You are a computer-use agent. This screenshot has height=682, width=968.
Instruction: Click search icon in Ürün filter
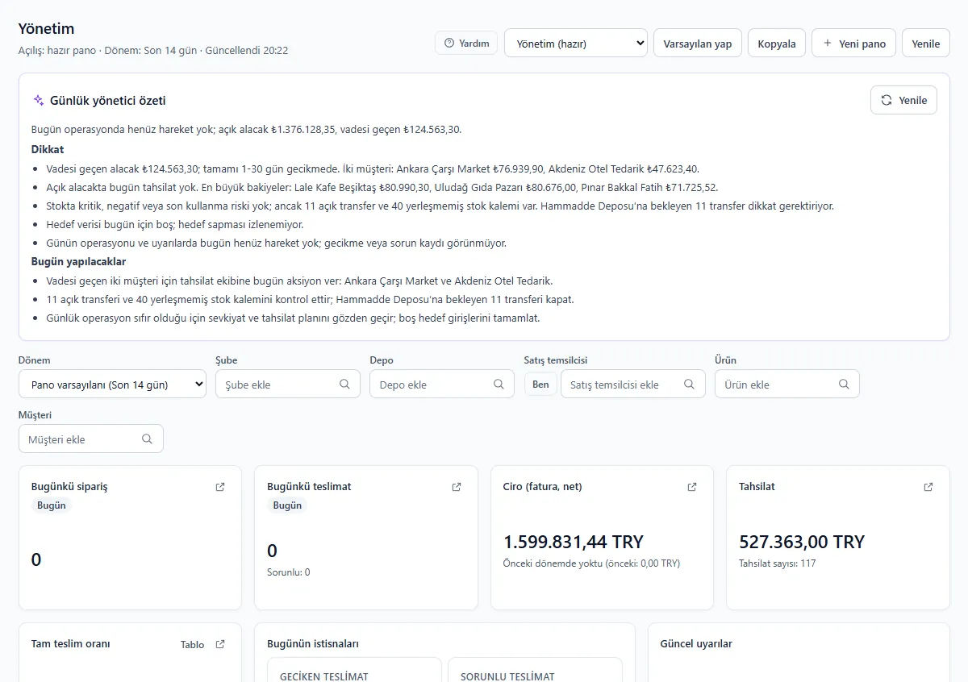click(x=844, y=385)
